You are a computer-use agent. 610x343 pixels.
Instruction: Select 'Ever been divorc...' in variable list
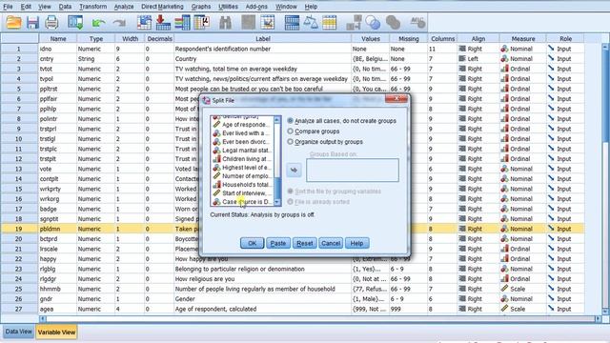click(x=241, y=142)
